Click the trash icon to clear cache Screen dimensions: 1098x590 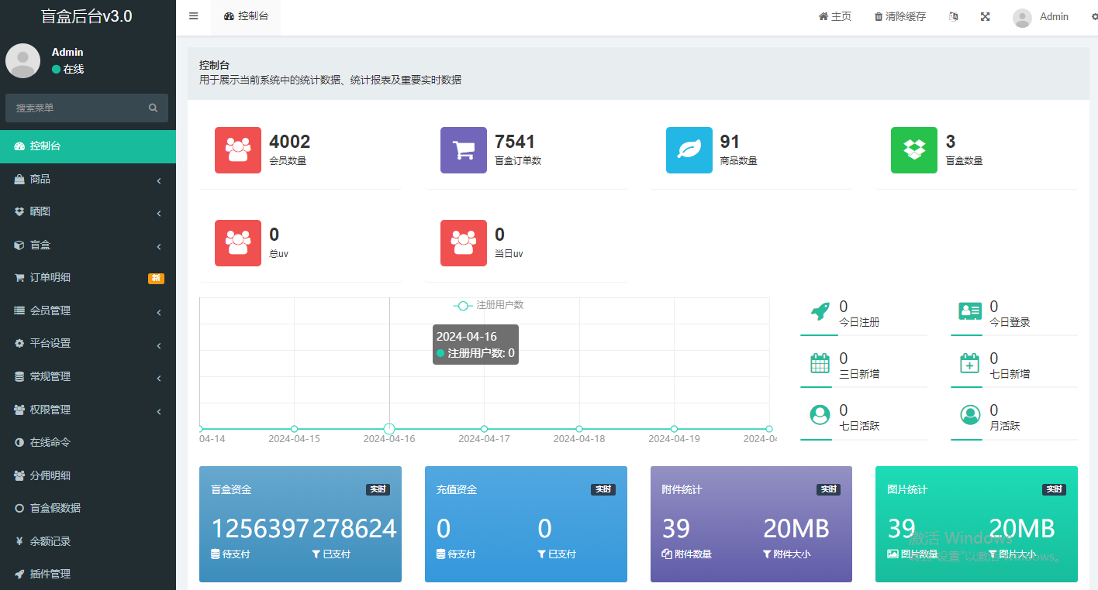(880, 15)
